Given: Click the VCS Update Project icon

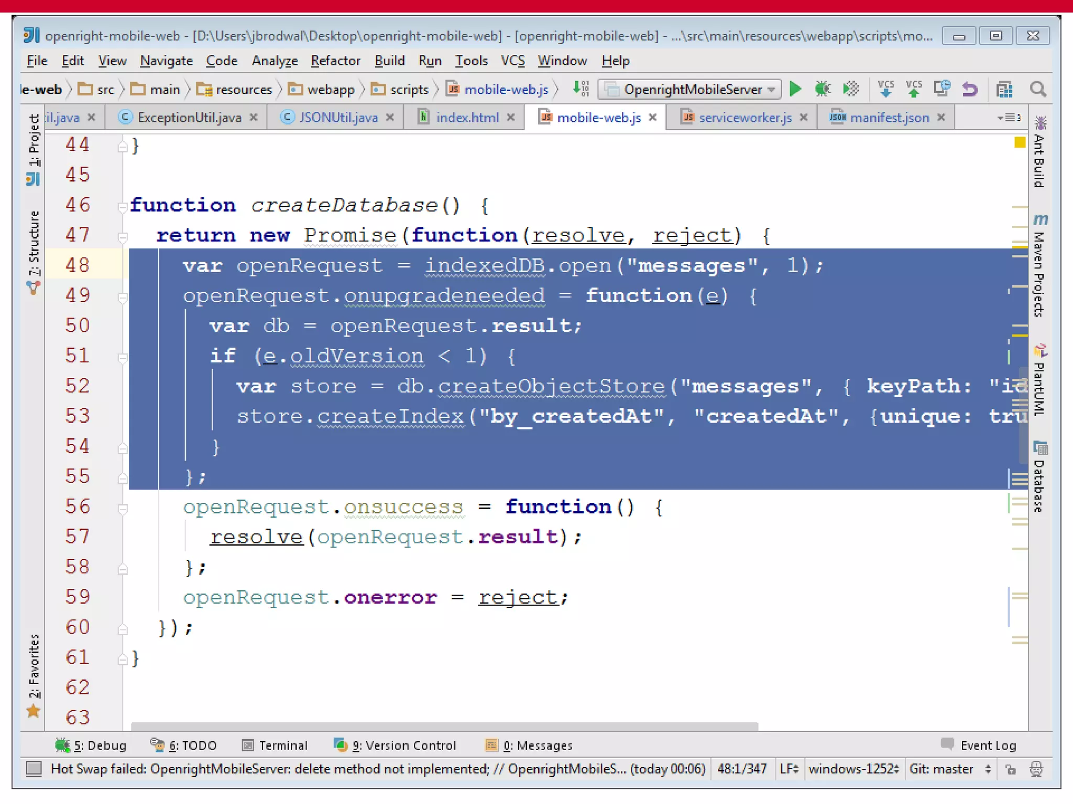Looking at the screenshot, I should pos(885,90).
